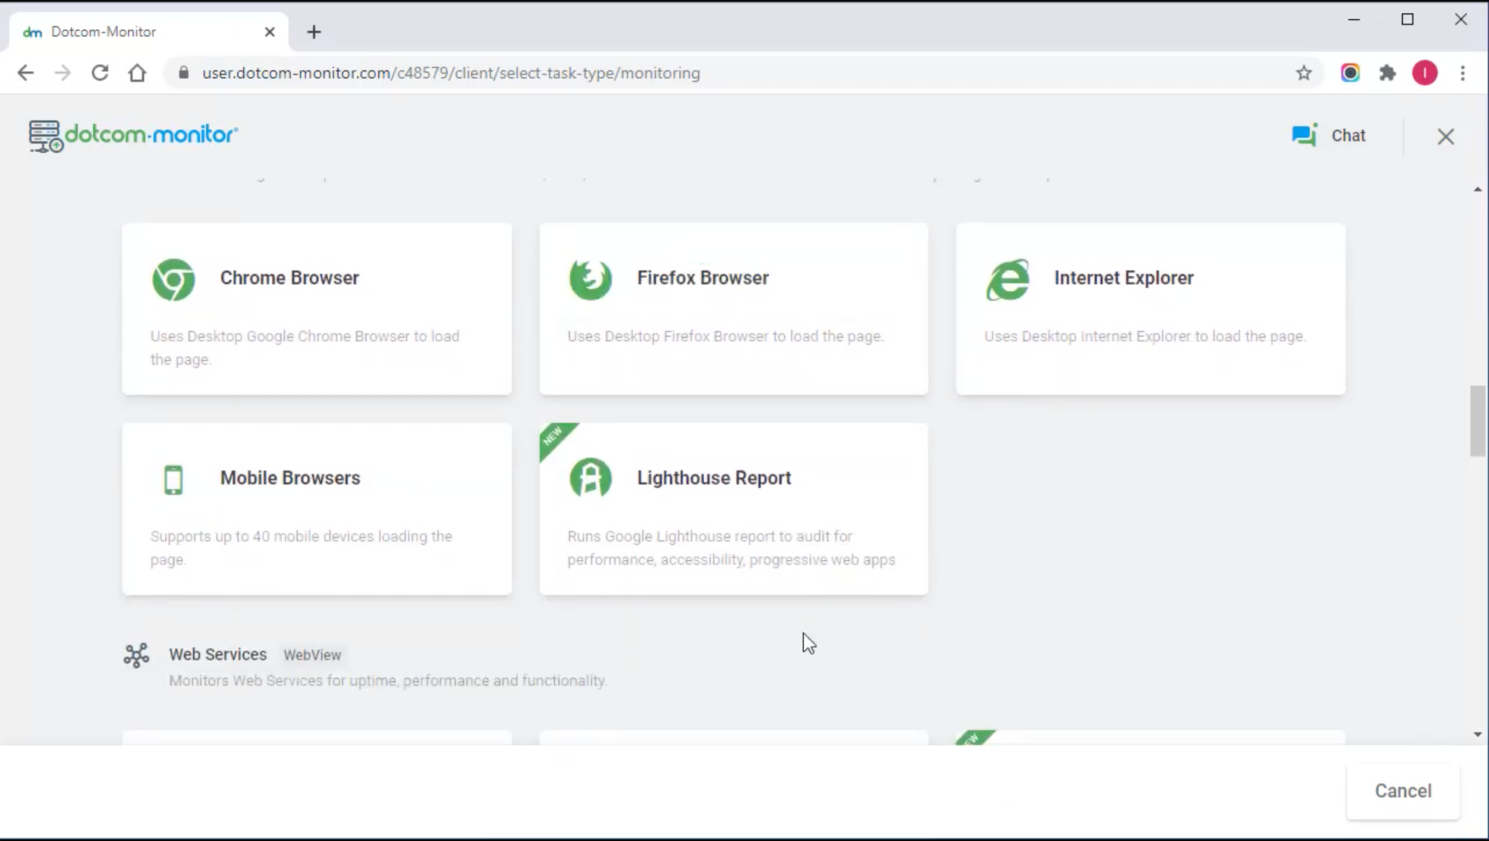Viewport: 1489px width, 841px height.
Task: Toggle WebView sub-option under Web Services
Action: click(312, 655)
